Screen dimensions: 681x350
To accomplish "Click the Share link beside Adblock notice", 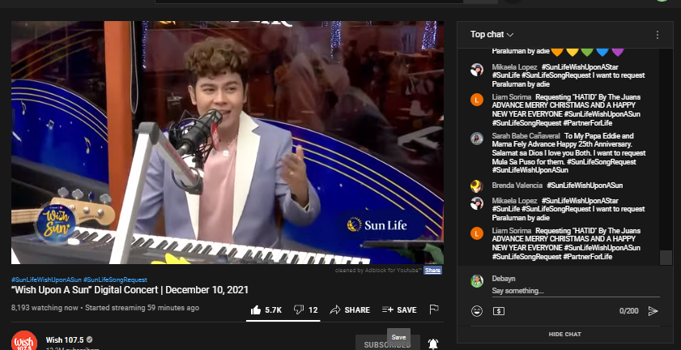I will (432, 270).
